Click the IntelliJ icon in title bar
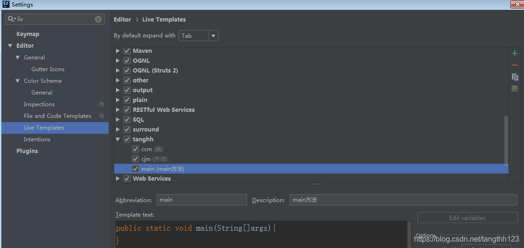 coord(6,5)
